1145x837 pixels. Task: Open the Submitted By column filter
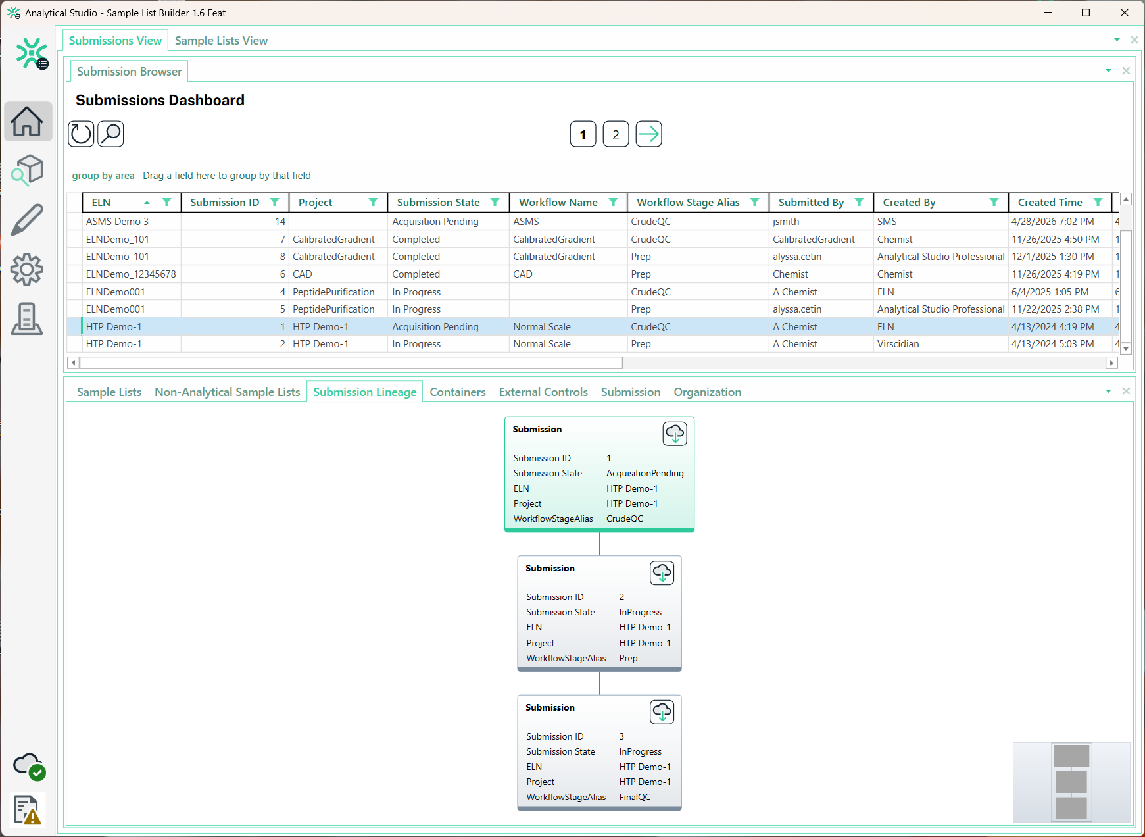click(x=860, y=202)
